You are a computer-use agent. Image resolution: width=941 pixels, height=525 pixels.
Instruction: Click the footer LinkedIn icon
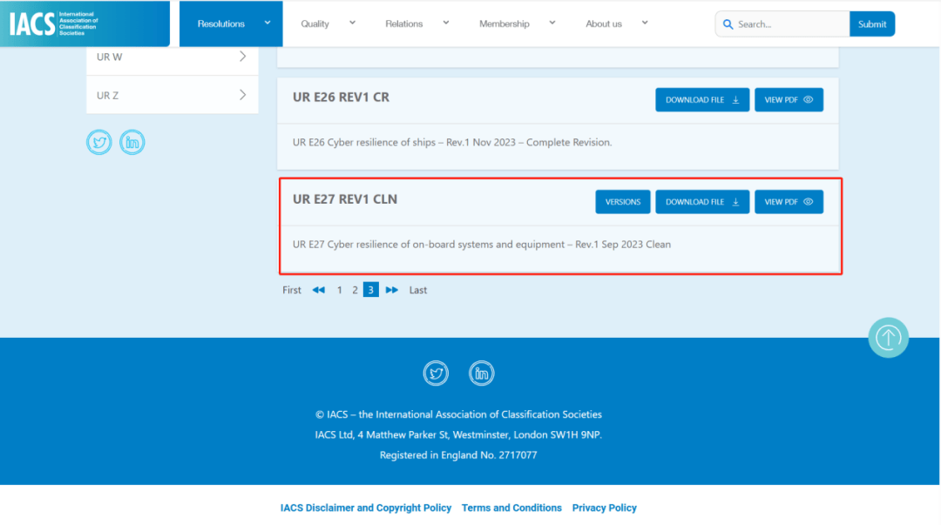481,374
